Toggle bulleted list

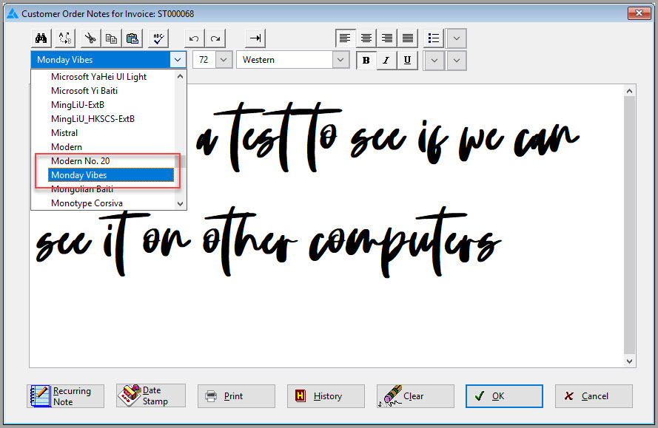[434, 38]
